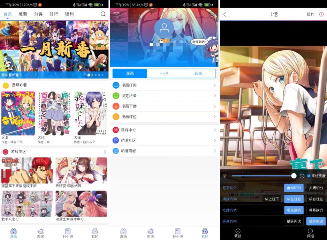Screen dimensions: 327x240
Task: Open the pink info icon in the reader
Action: coord(321,14)
